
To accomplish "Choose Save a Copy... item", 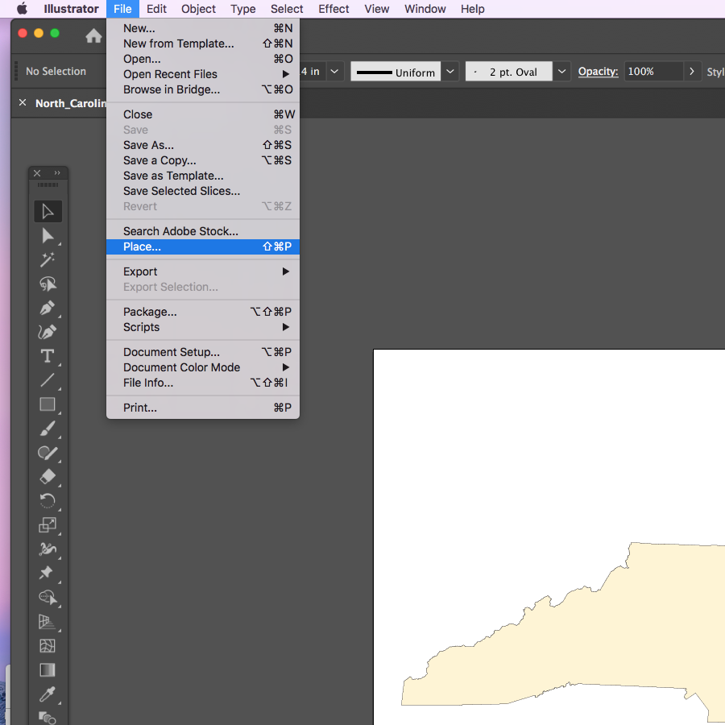I will click(x=202, y=160).
